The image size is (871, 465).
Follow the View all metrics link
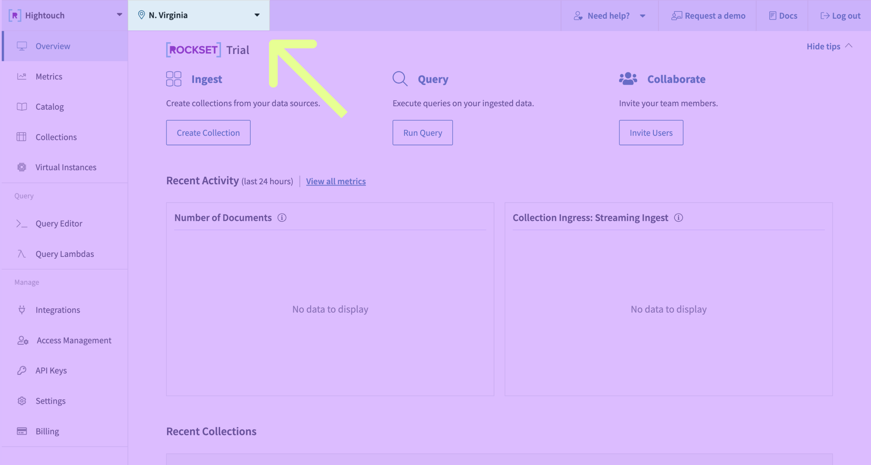click(336, 182)
